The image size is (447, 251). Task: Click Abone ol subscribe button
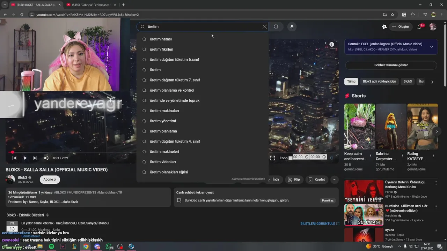click(x=50, y=180)
